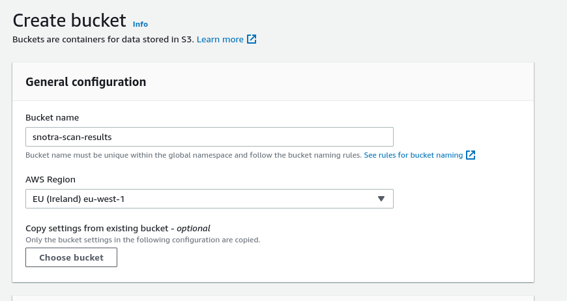Viewport: 567px width, 301px height.
Task: Click the AWS Region field label
Action: point(50,180)
